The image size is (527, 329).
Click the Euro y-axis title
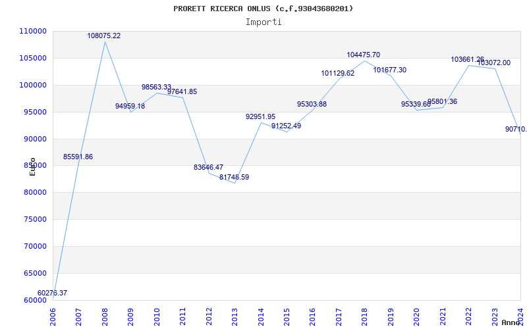[x=32, y=167]
